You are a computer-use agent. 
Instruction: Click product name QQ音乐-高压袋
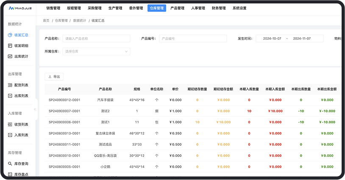click(x=105, y=155)
